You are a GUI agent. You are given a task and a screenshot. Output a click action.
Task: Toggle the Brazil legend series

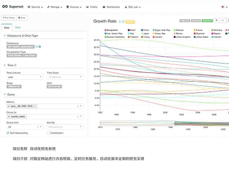point(132,30)
